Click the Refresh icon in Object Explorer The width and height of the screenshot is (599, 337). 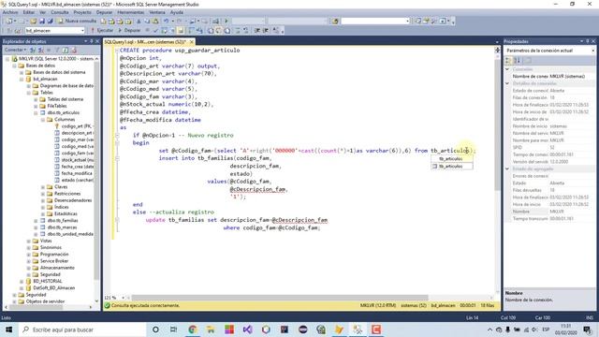tap(66, 50)
